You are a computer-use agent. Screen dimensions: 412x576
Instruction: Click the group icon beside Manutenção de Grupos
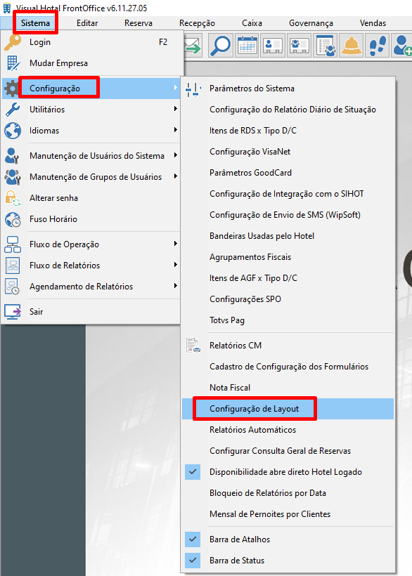tap(13, 177)
